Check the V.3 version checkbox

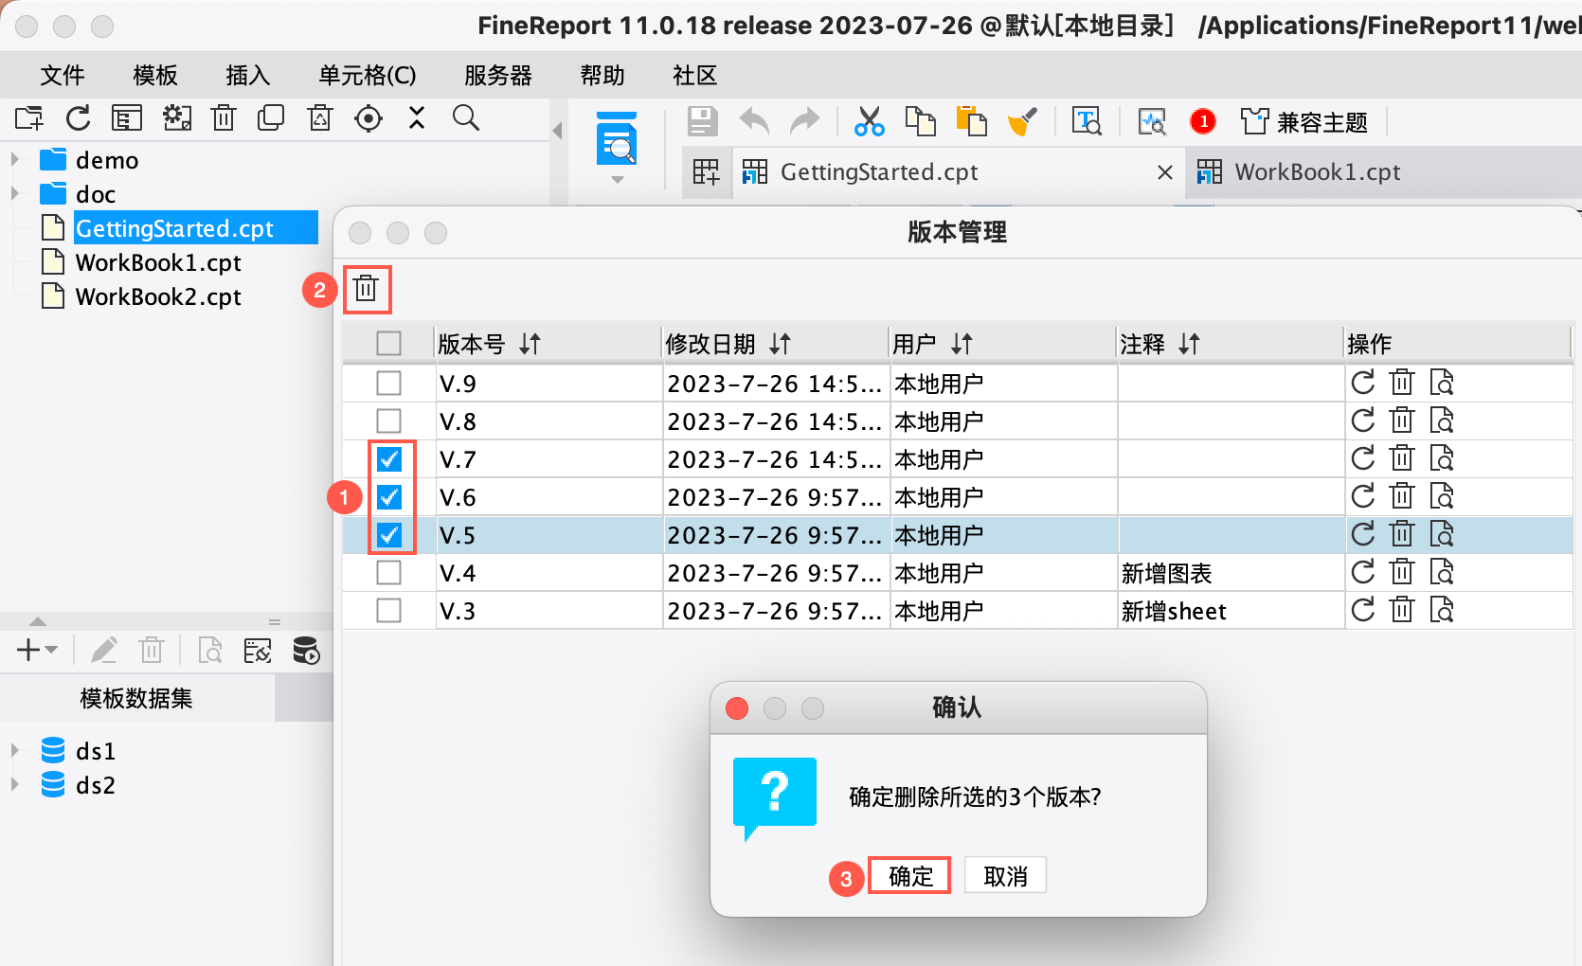[388, 610]
